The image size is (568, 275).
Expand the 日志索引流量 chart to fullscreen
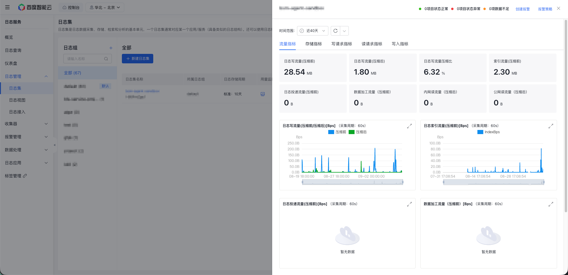[x=551, y=126]
